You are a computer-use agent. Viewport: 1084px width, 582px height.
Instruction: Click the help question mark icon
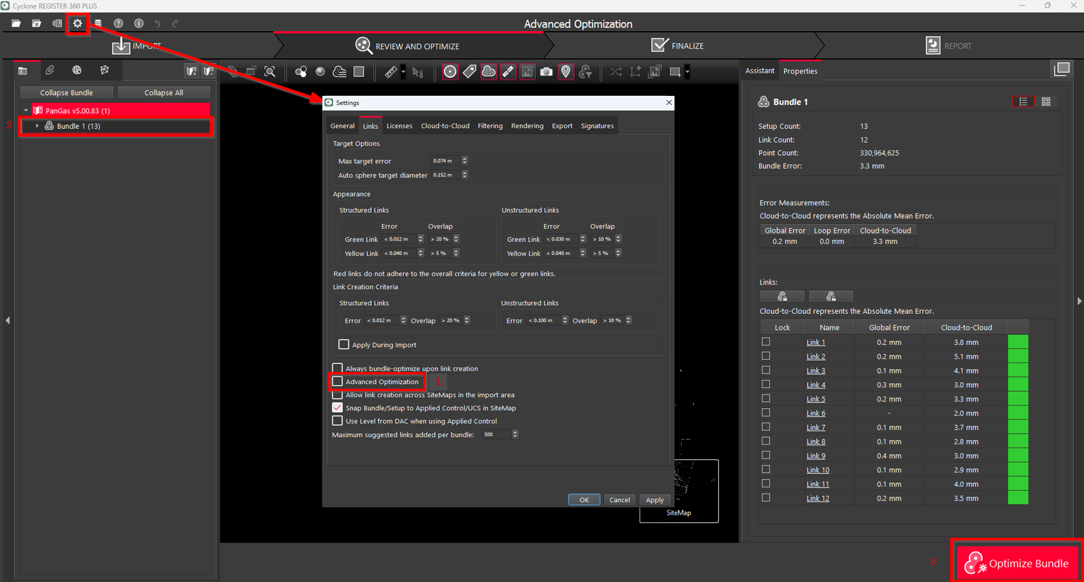pyautogui.click(x=118, y=24)
